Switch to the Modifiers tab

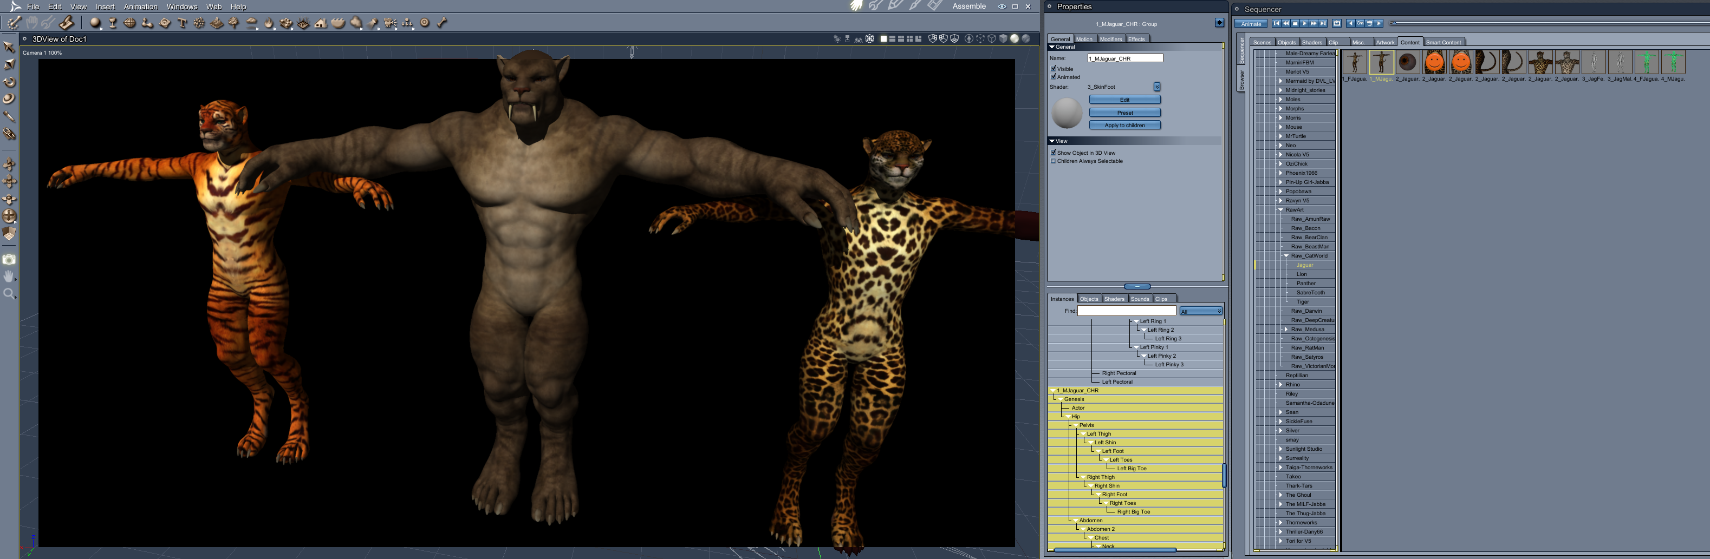coord(1110,39)
